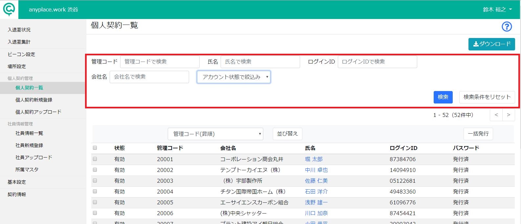Click company cell エーサイエンスカーボン組合
This screenshot has width=521, height=224.
[254, 202]
